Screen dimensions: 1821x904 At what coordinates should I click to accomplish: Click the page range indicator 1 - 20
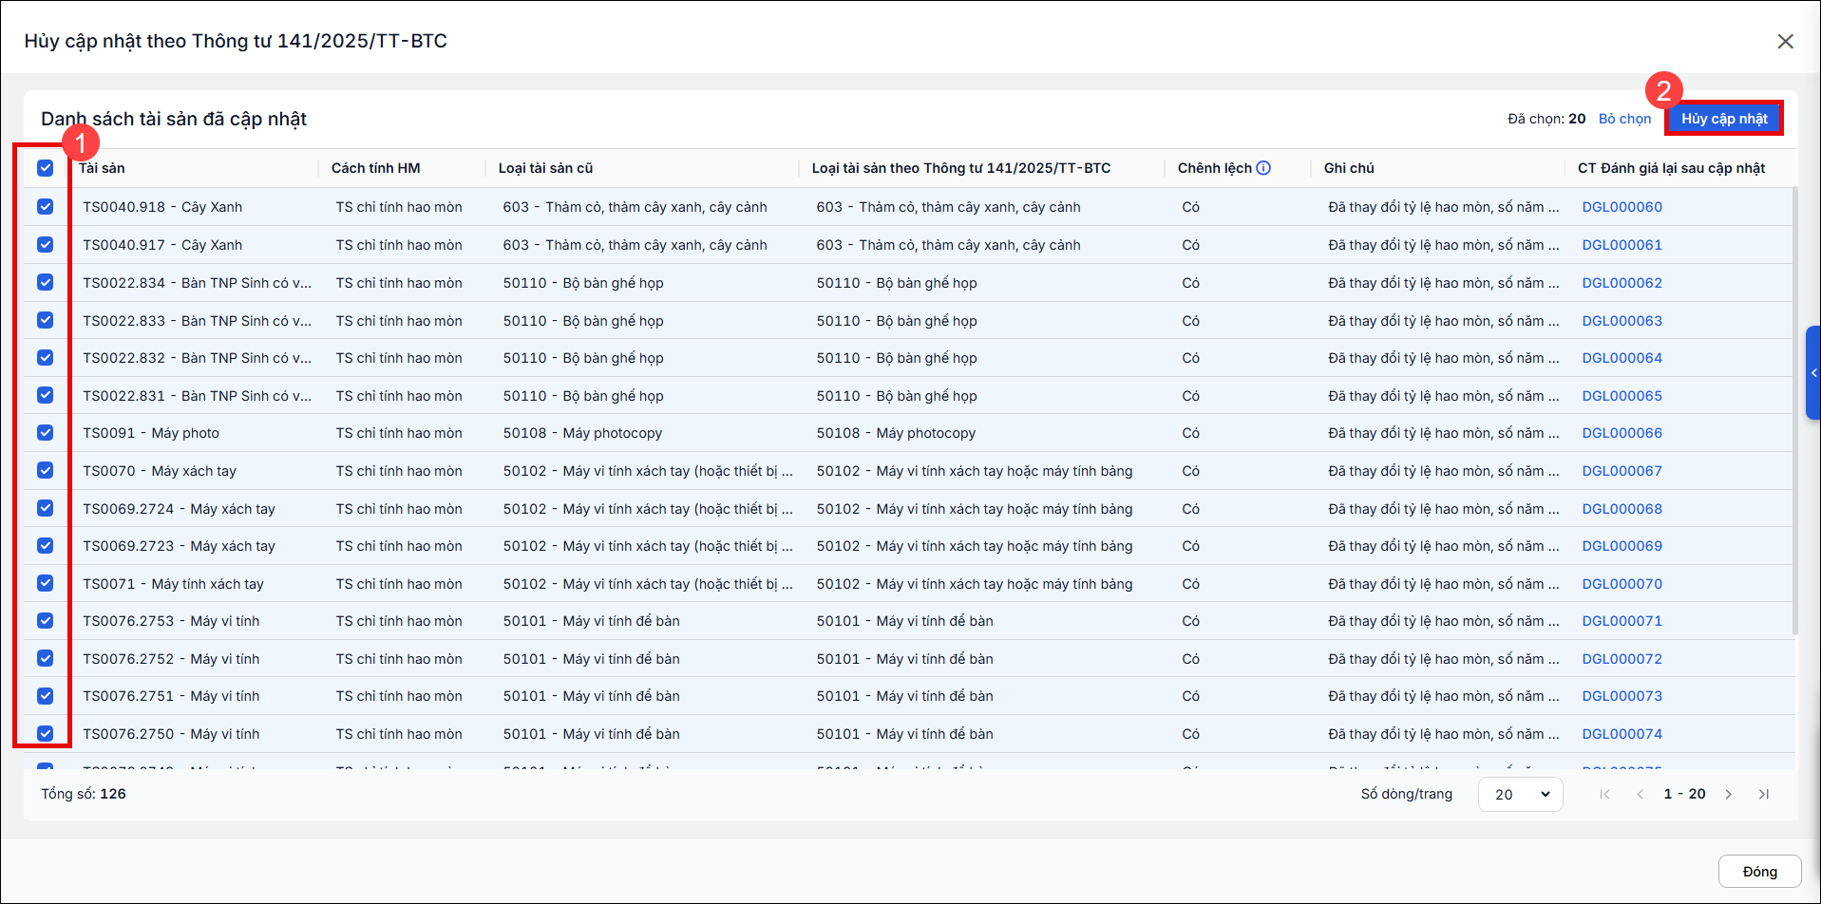click(x=1684, y=794)
